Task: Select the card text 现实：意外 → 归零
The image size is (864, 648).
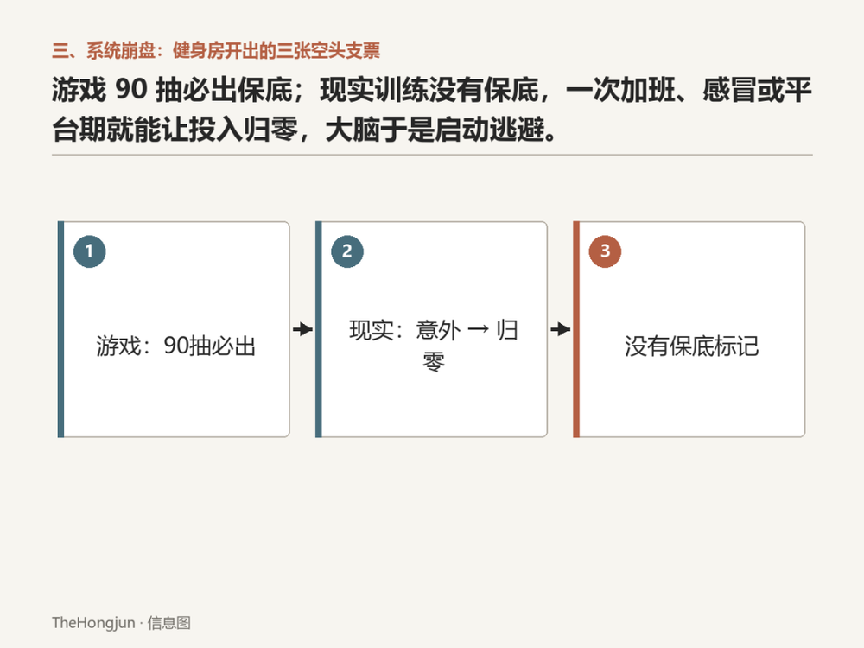Action: tap(434, 346)
